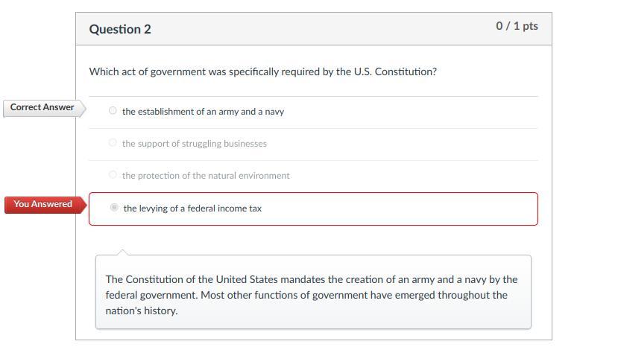Click feedback line starting "federal government. Most other"
618x350 pixels.
(306, 295)
